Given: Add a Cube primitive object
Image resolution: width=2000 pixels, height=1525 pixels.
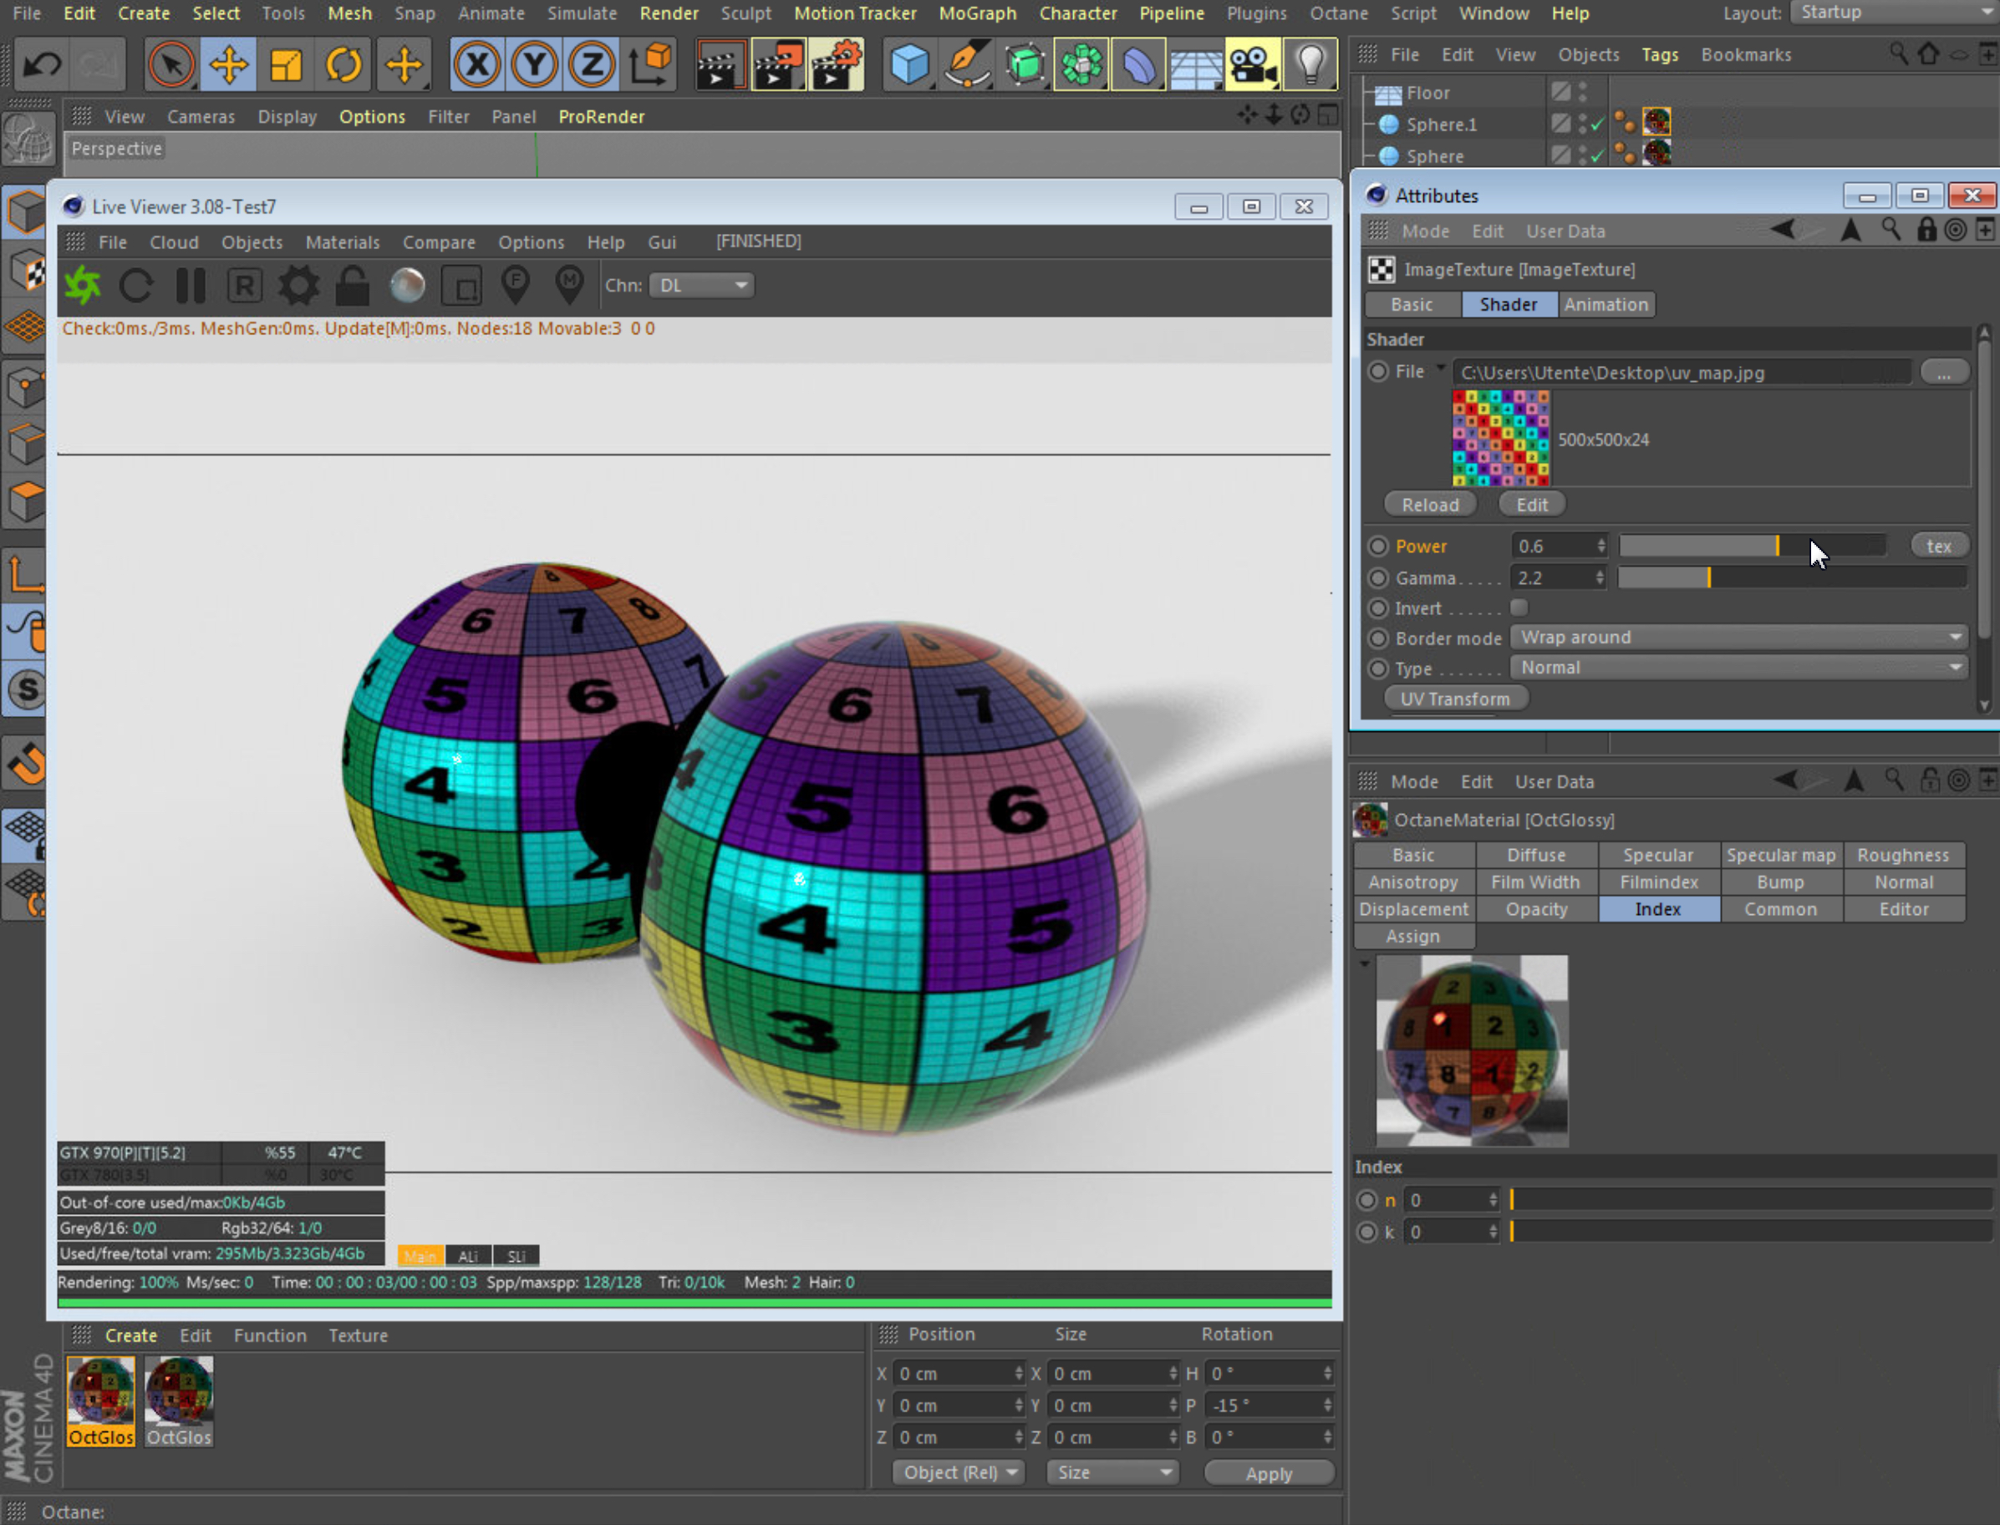Looking at the screenshot, I should coord(908,65).
